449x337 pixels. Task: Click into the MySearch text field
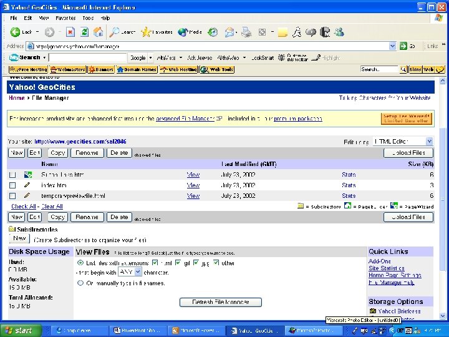coord(88,57)
